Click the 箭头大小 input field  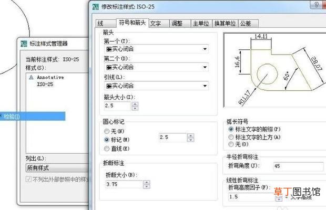click(118, 106)
